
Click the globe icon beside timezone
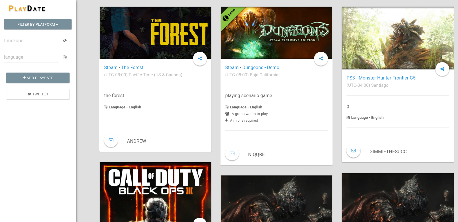pyautogui.click(x=65, y=41)
